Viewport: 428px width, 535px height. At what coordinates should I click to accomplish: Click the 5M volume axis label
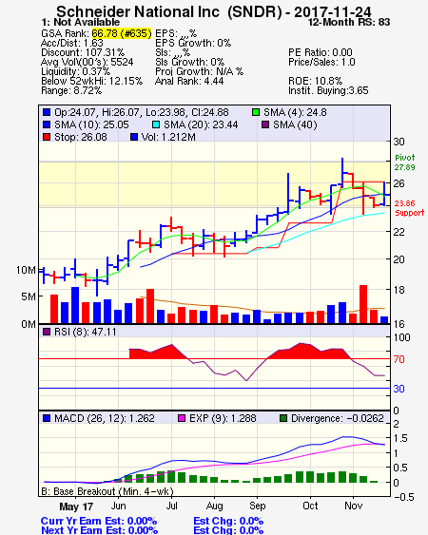29,296
